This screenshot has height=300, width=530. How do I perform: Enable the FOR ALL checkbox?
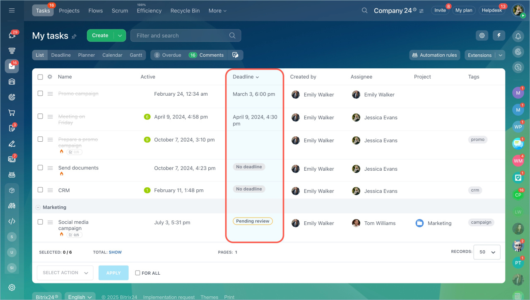click(138, 273)
